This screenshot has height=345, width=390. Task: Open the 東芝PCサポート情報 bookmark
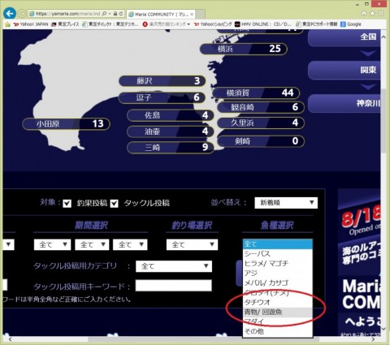[316, 24]
